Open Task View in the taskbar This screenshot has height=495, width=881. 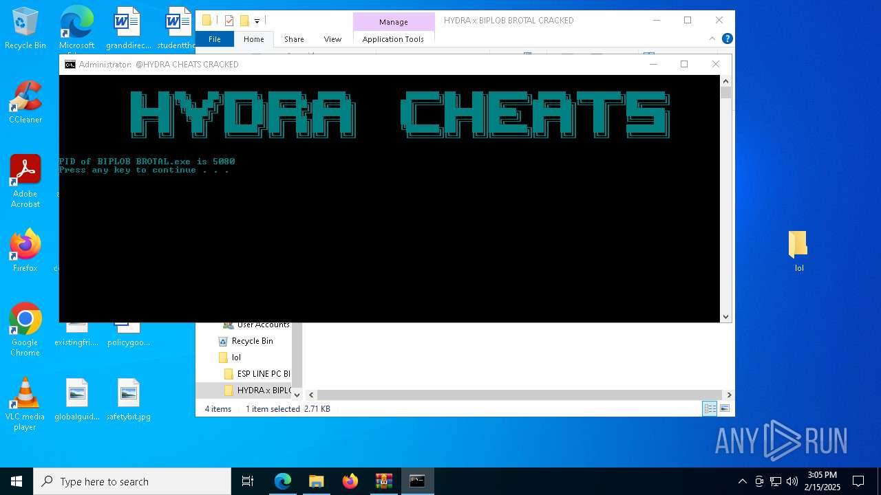pos(248,481)
